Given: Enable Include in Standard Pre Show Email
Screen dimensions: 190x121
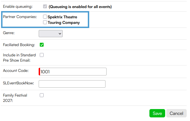Looking at the screenshot, I should tap(42, 55).
